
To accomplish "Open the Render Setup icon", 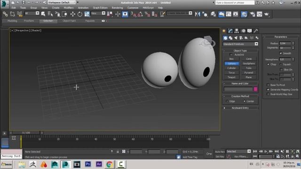I will (x=252, y=14).
